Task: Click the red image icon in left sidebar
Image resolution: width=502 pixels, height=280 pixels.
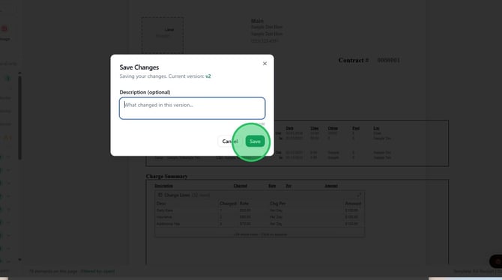Action: [4, 29]
